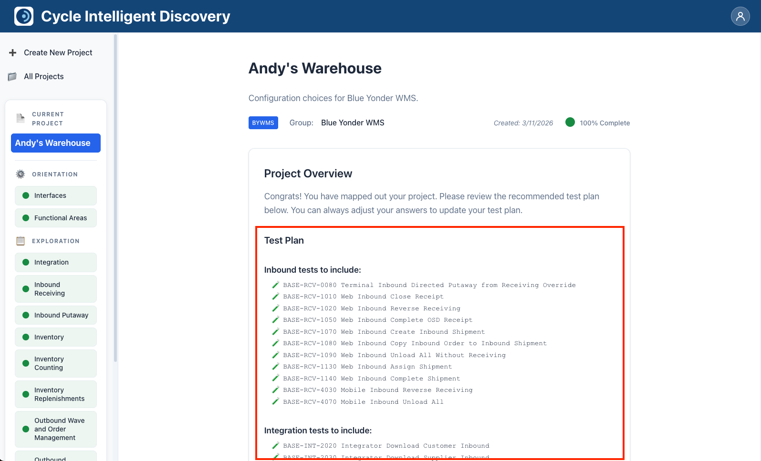Click the Cycle Intelligent Discovery title

point(136,16)
